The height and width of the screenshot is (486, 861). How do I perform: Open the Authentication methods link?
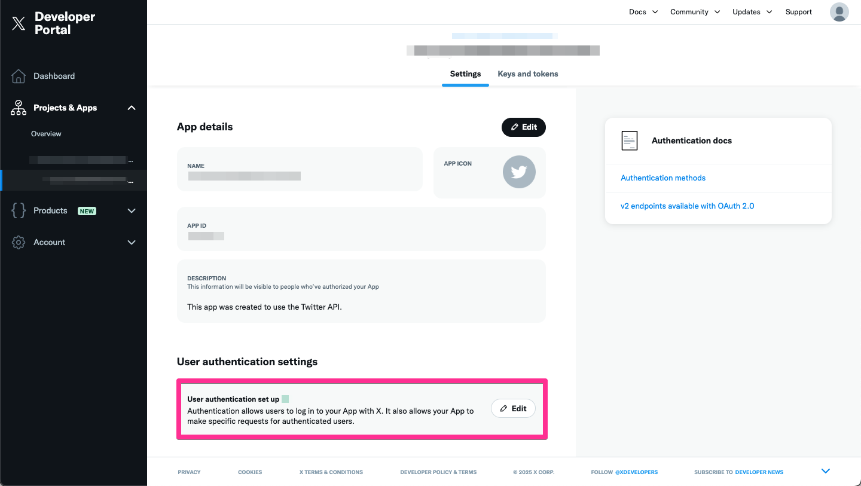(x=663, y=178)
